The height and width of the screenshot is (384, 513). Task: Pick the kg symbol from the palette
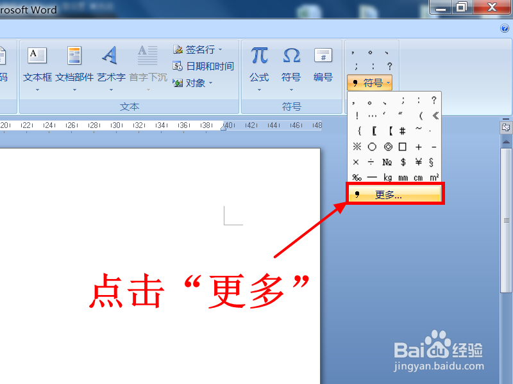point(386,177)
